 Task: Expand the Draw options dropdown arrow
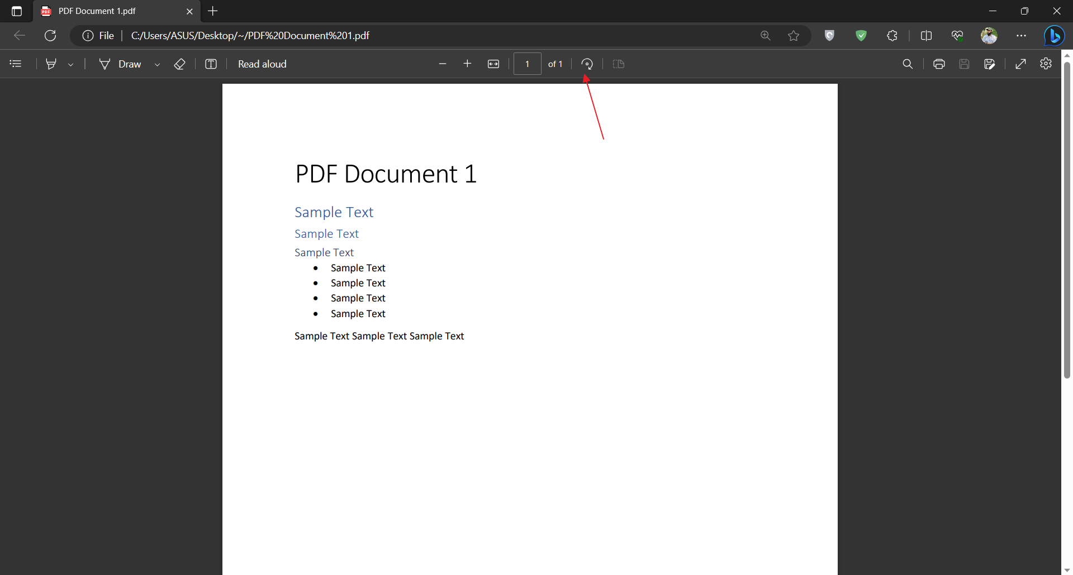[x=158, y=65]
